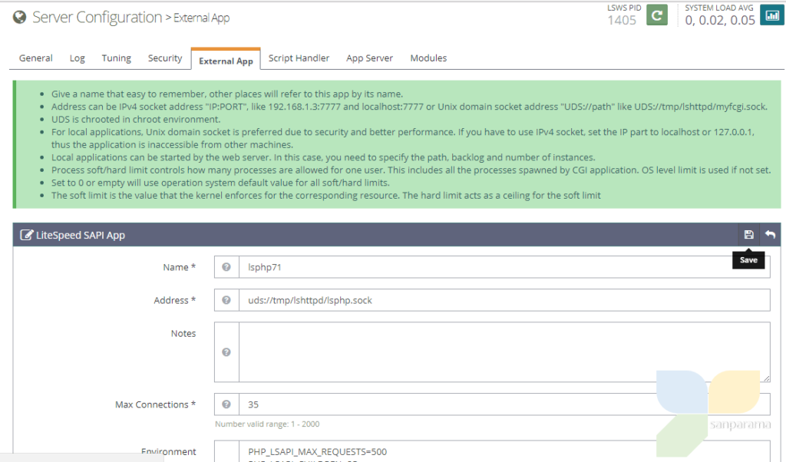Click the back arrow icon

tap(770, 235)
